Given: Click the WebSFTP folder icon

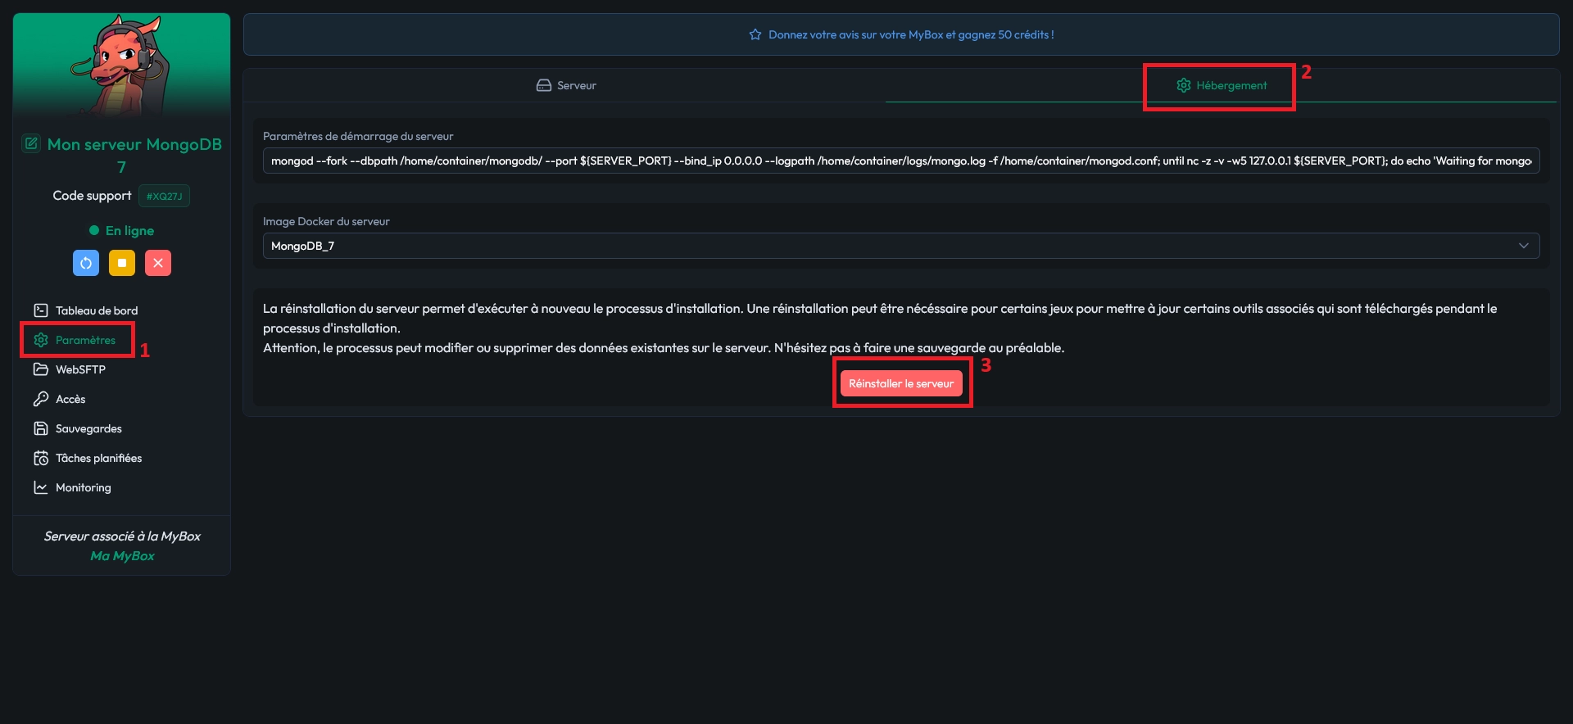Looking at the screenshot, I should pyautogui.click(x=41, y=369).
